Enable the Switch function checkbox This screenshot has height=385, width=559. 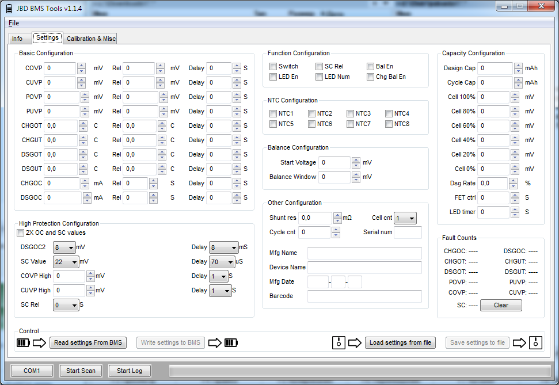pyautogui.click(x=273, y=66)
